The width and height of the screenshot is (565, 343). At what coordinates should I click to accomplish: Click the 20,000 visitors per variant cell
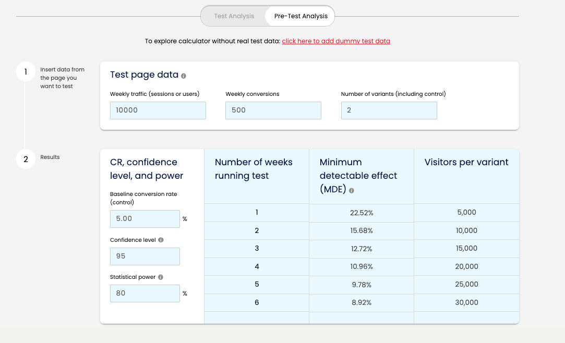tap(466, 267)
